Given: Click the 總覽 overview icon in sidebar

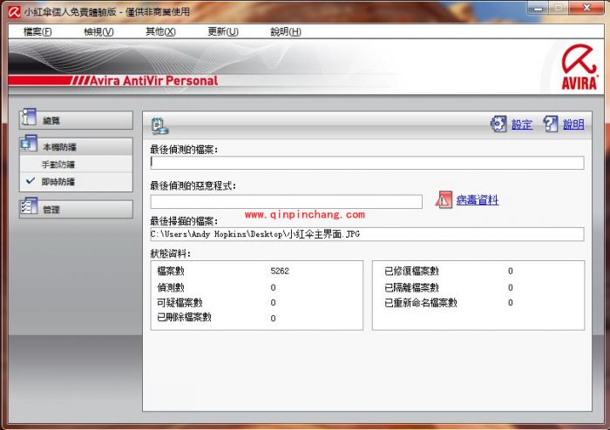Looking at the screenshot, I should coord(29,119).
